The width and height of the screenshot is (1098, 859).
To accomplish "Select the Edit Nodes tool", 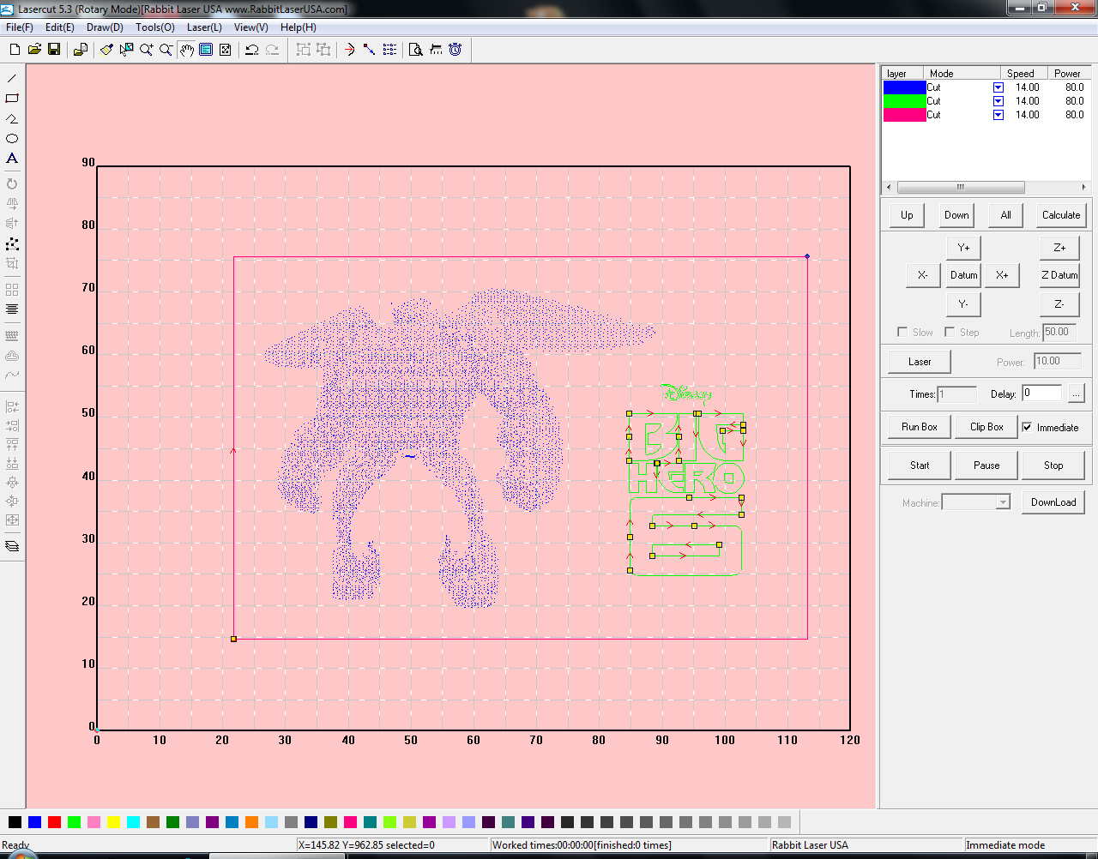I will click(12, 244).
